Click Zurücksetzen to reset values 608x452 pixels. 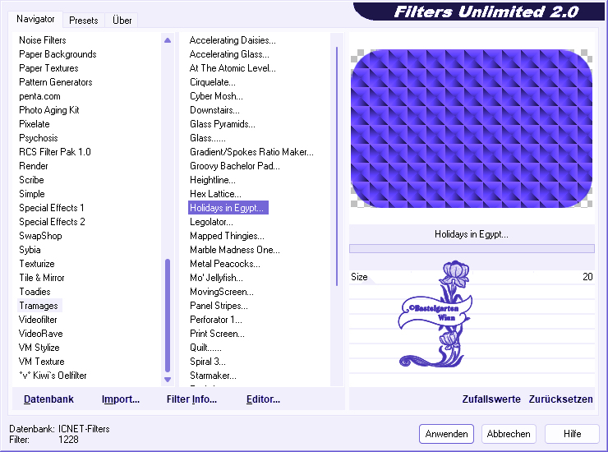pyautogui.click(x=560, y=399)
